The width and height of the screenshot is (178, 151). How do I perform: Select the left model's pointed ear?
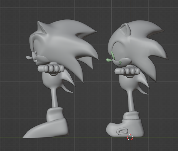[41, 27]
